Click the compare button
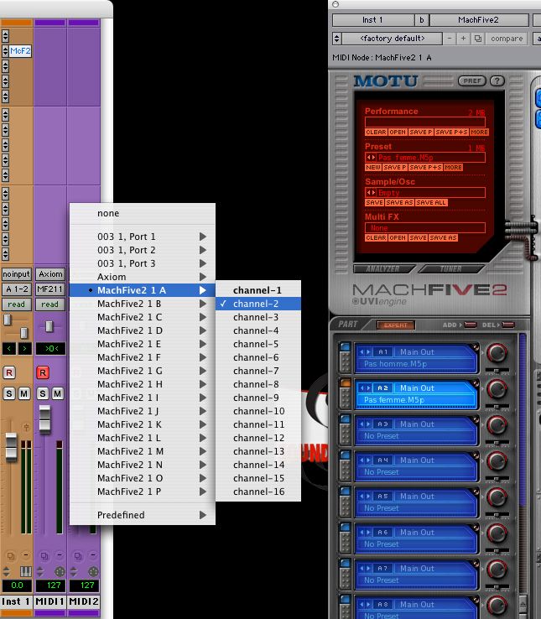 [x=506, y=39]
